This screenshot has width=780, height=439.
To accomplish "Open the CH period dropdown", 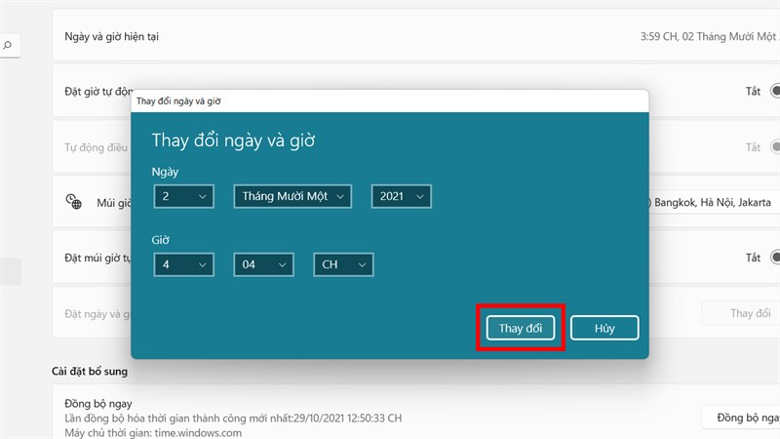I will [343, 264].
